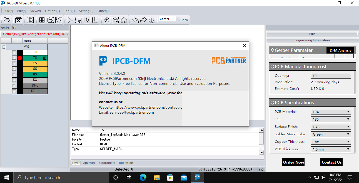Click the Contact Us button
Screen dimensions: 359x183
331,162
